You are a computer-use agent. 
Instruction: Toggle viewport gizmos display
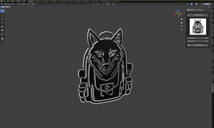[192, 4]
